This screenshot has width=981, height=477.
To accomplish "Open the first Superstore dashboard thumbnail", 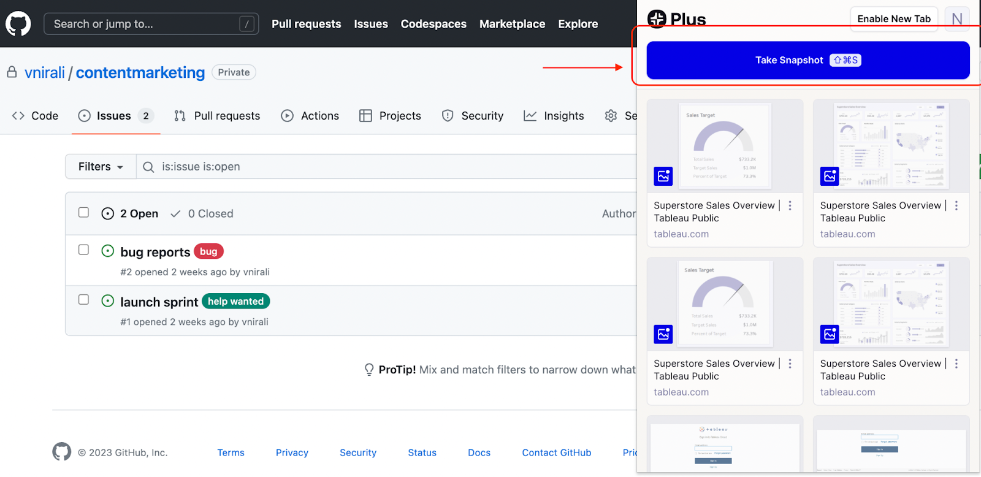I will click(891, 146).
